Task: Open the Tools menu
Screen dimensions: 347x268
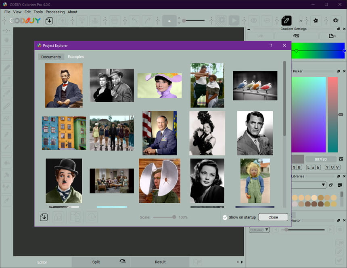Action: [x=38, y=12]
